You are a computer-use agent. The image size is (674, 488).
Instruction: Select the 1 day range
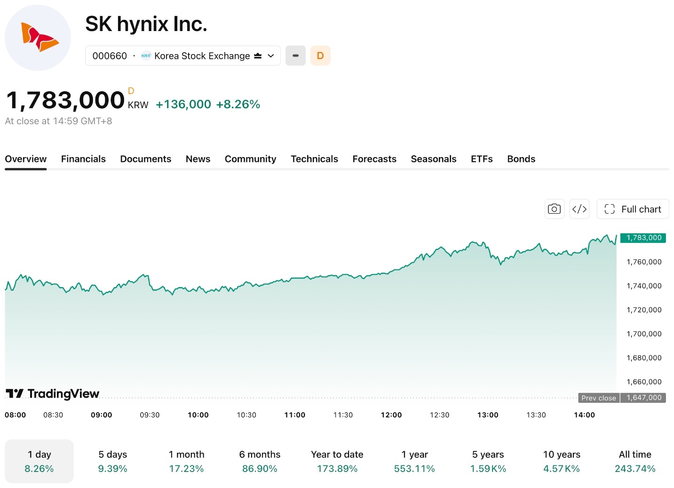coord(39,461)
